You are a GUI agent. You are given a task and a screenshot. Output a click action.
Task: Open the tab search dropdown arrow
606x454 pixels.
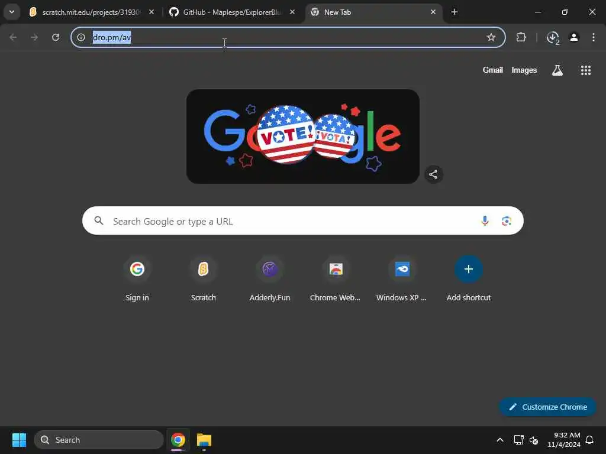[12, 12]
